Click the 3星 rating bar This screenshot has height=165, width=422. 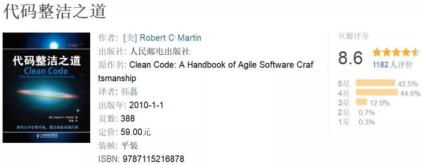[361, 102]
